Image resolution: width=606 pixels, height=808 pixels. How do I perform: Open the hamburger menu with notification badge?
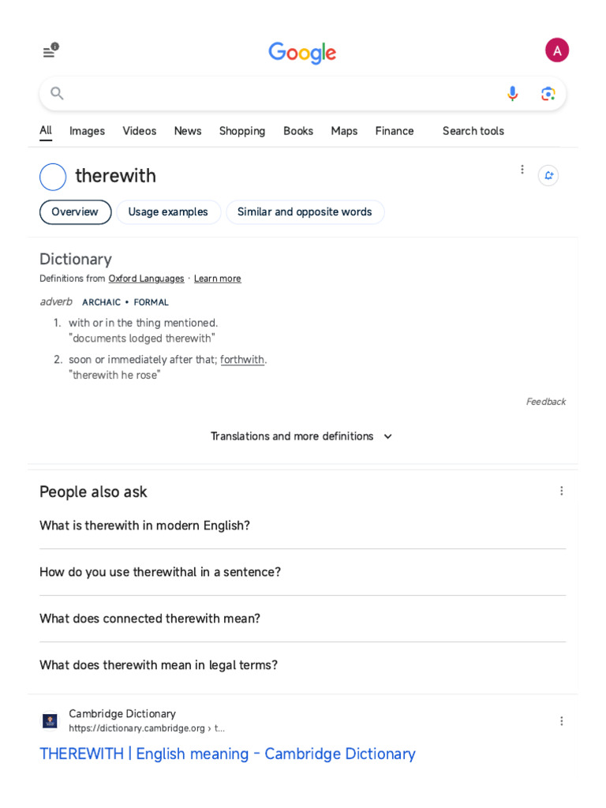tap(50, 51)
